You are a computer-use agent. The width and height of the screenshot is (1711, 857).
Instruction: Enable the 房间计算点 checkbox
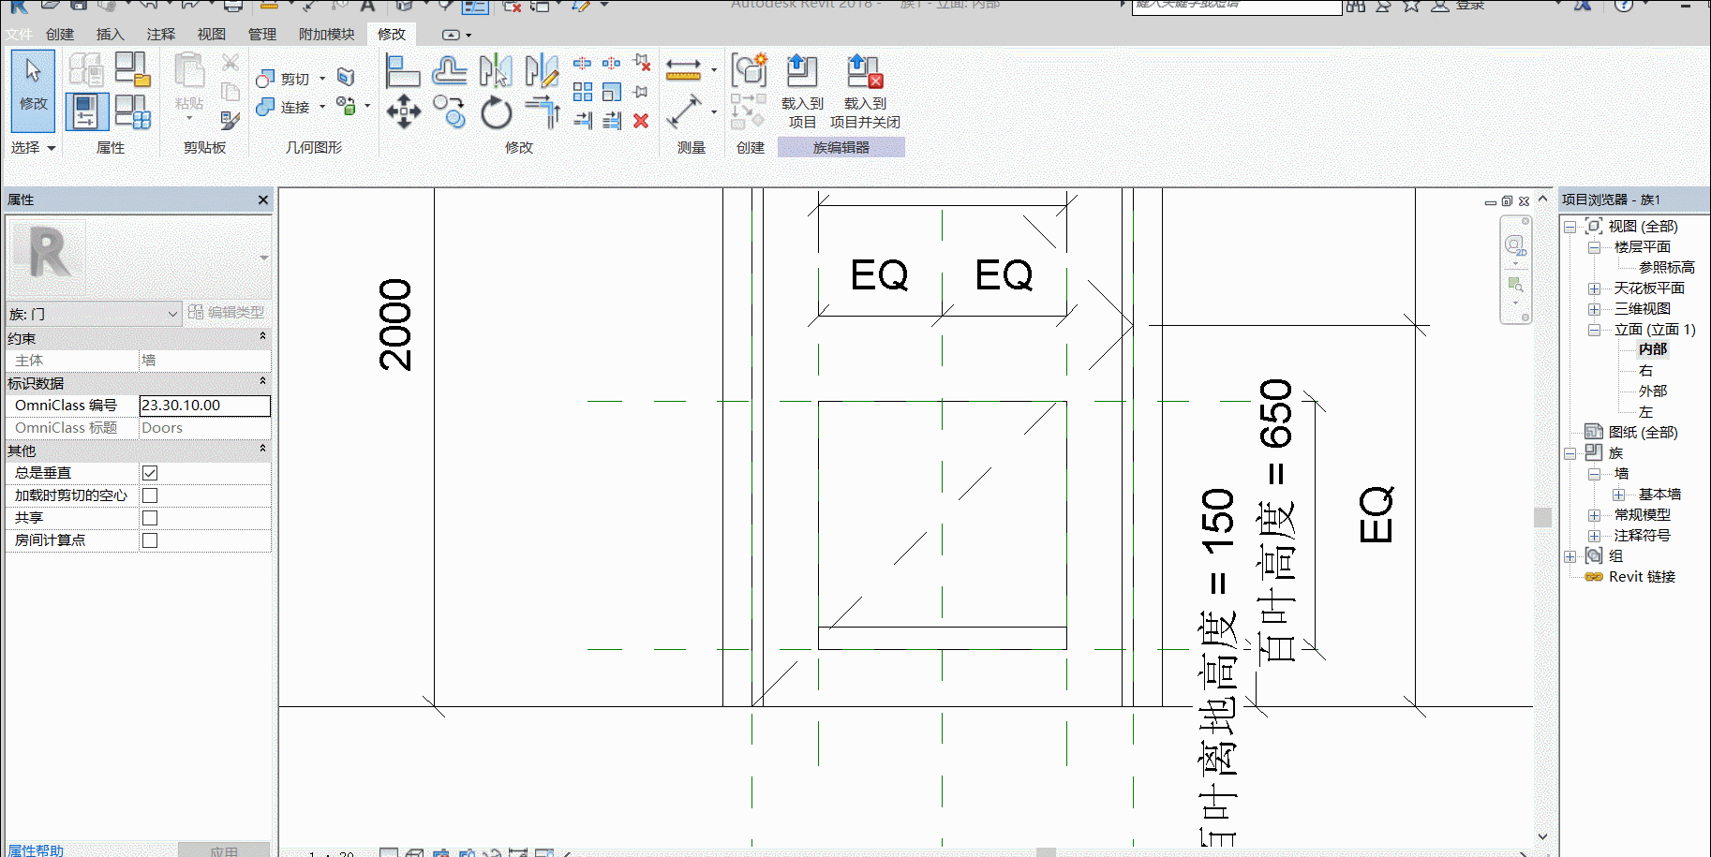pos(150,540)
